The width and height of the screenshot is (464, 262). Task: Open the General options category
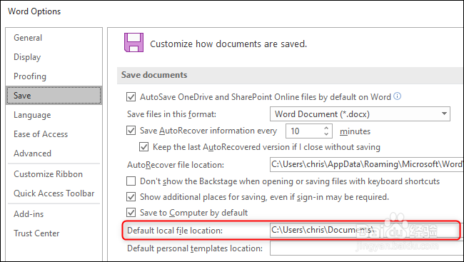28,38
